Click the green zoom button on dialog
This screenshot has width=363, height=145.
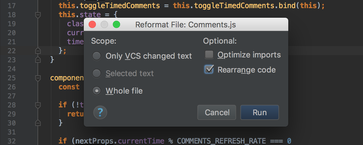pyautogui.click(x=116, y=25)
